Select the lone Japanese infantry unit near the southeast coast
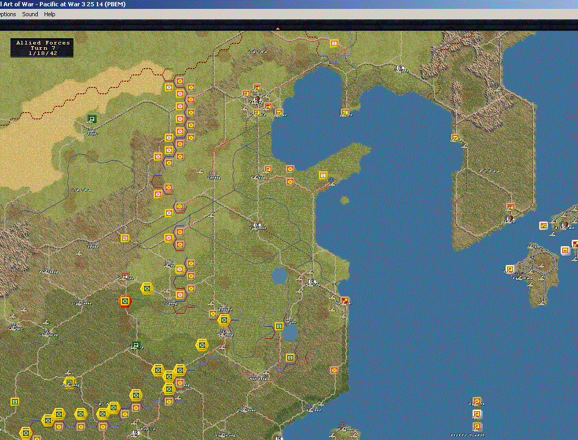 [334, 370]
